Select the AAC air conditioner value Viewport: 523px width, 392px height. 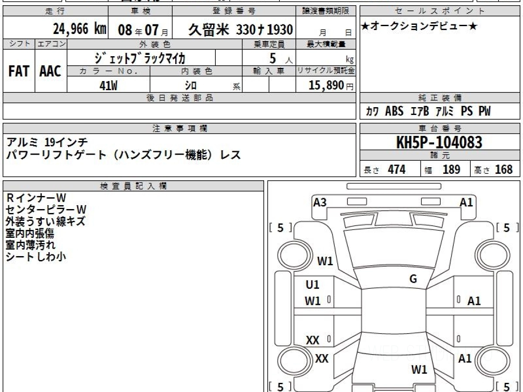(51, 71)
